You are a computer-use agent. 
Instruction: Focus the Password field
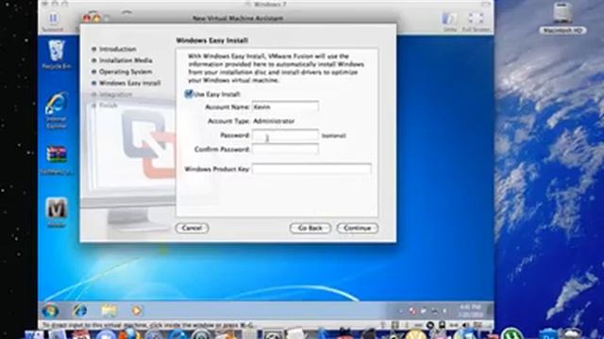[285, 136]
